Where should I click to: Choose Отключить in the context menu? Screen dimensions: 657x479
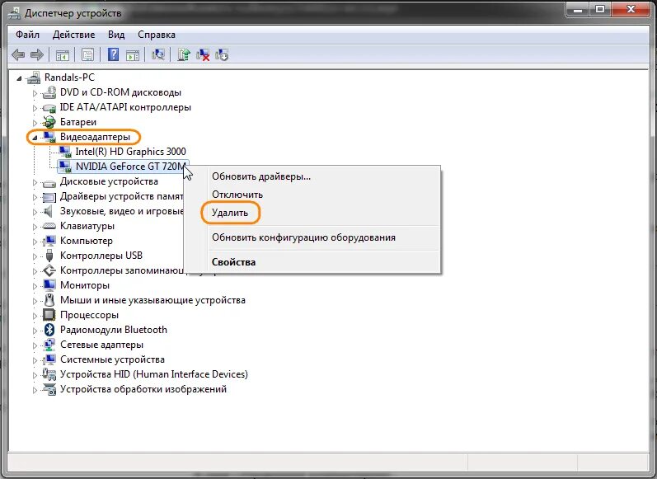312,195
